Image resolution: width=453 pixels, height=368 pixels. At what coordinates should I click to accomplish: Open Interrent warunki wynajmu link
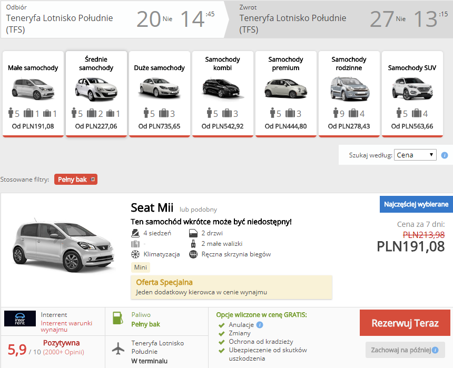[x=66, y=326]
